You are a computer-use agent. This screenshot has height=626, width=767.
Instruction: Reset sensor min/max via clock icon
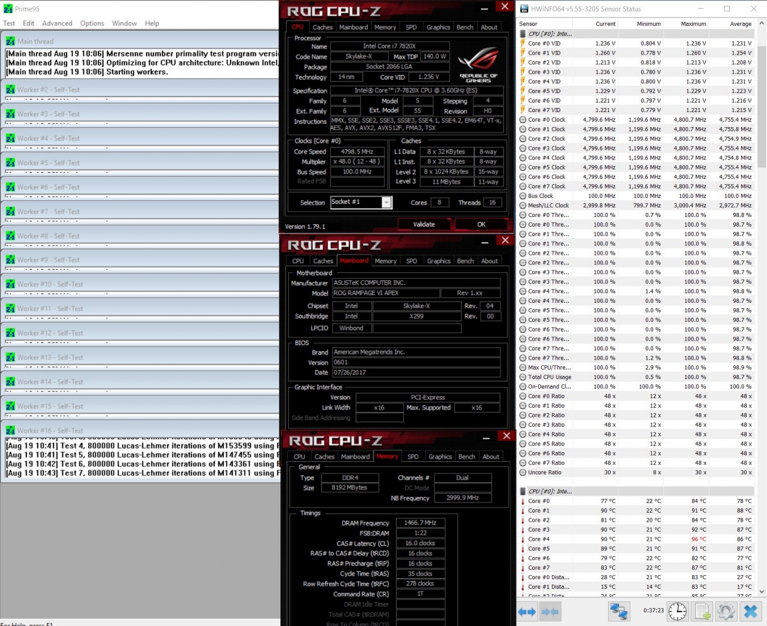tap(678, 612)
